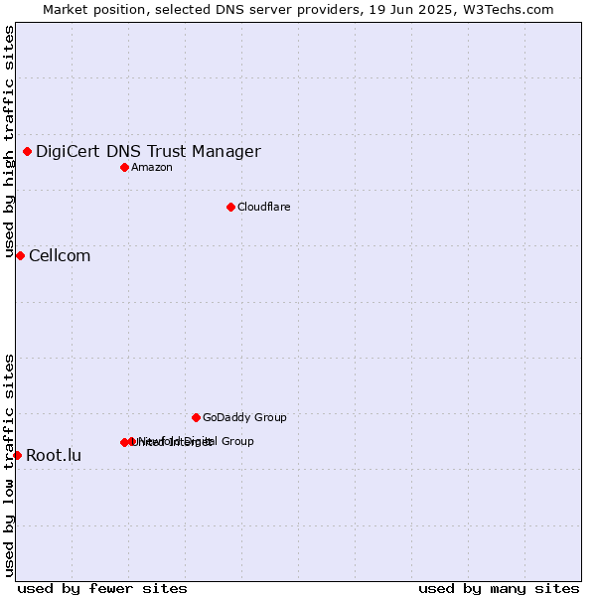
Task: Select the 'DigiCert DNS Trust Manager' label
Action: (148, 151)
